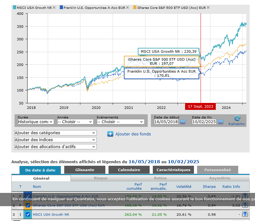The image size is (255, 221).
Task: Remove iShares Core S&P 500 ETF from legend
Action: [208, 8]
